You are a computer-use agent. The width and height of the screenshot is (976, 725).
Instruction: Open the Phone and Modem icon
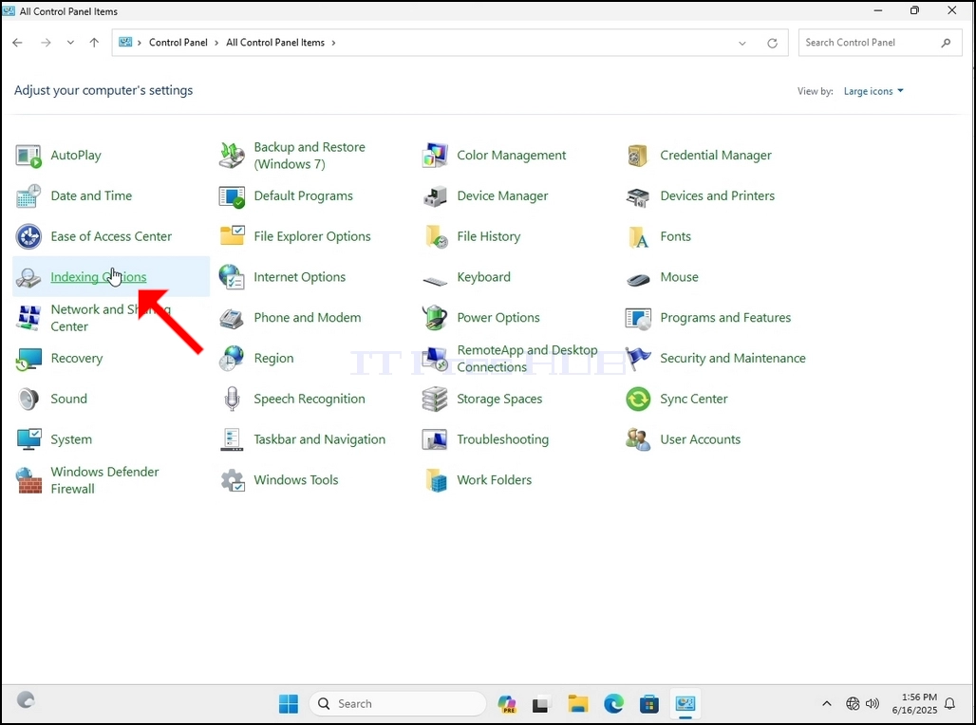(232, 318)
